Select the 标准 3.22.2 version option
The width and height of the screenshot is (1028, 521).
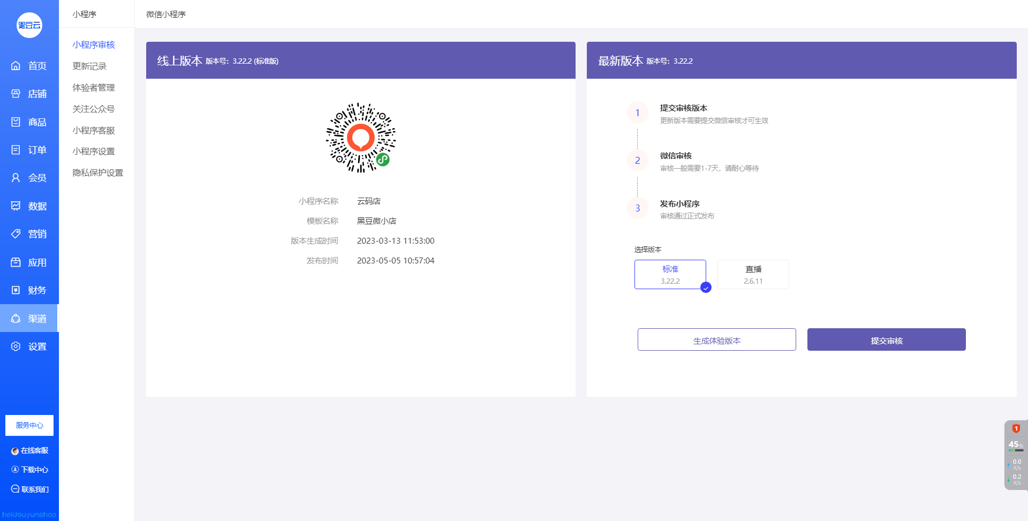tap(670, 275)
